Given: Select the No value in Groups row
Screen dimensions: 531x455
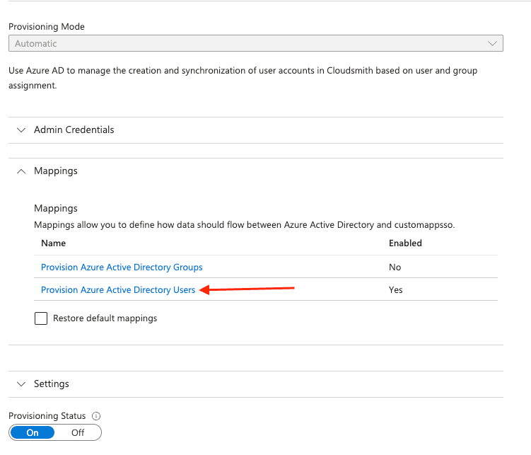Looking at the screenshot, I should coord(395,267).
